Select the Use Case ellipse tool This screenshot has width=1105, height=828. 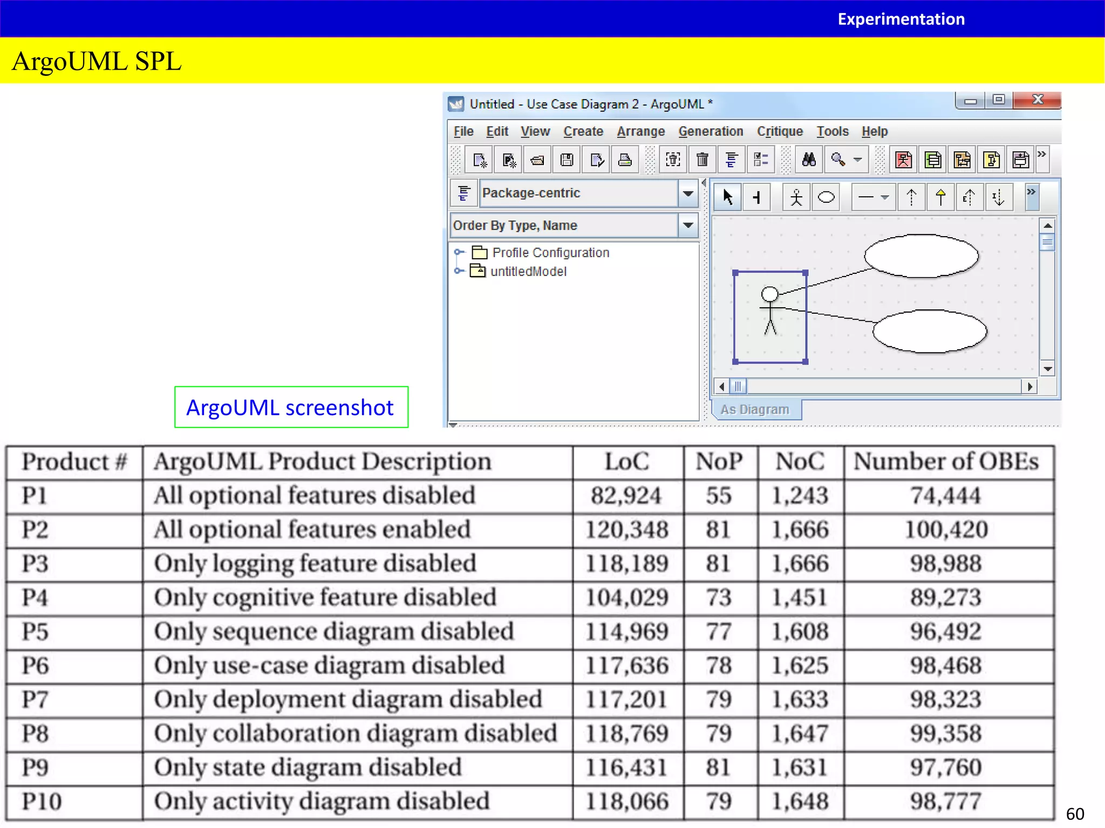click(826, 197)
